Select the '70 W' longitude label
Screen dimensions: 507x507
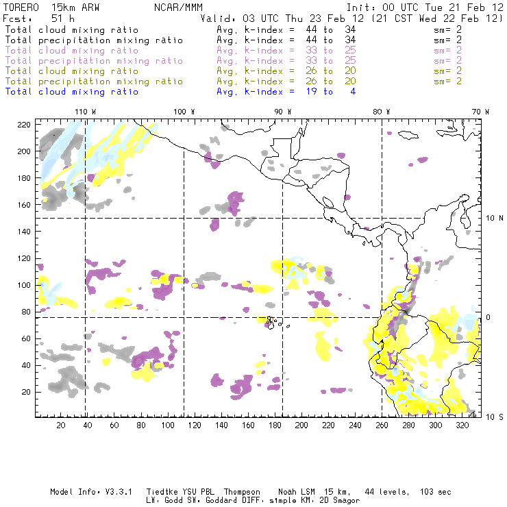click(x=480, y=112)
